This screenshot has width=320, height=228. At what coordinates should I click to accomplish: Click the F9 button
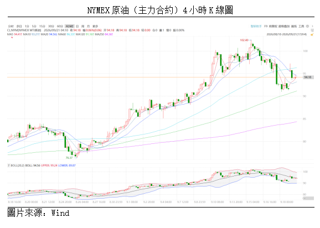tap(266, 27)
